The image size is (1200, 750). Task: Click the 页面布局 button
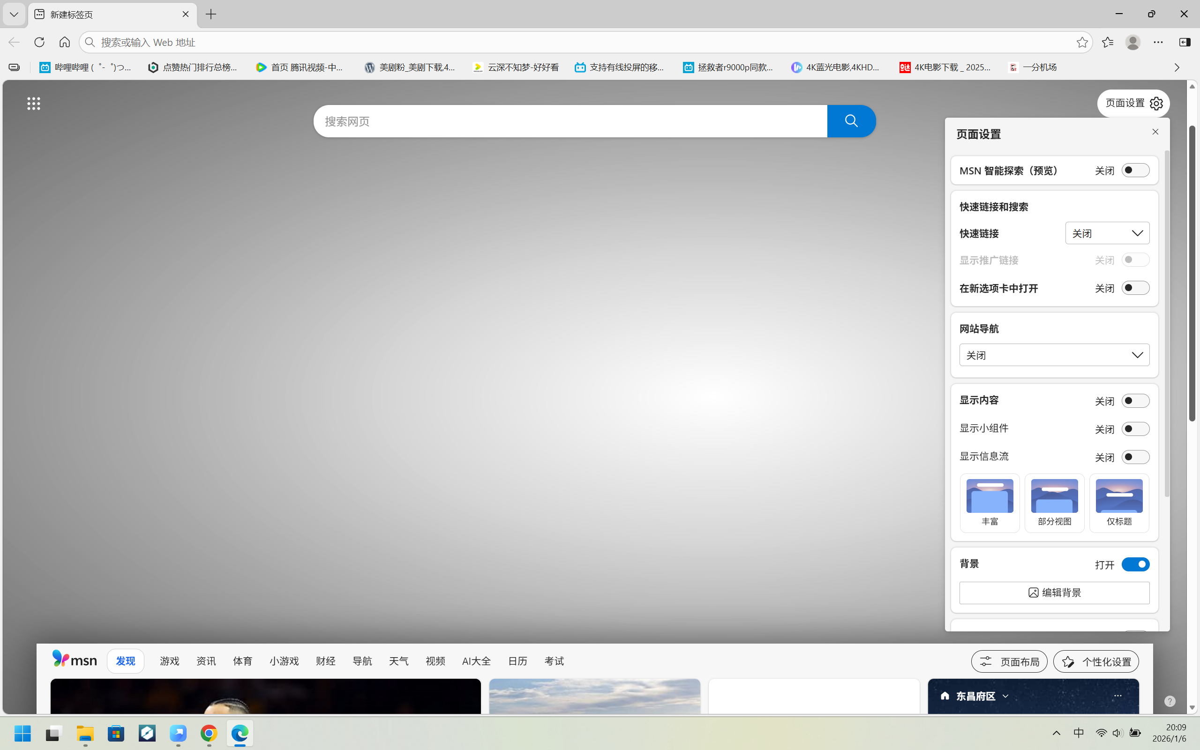1009,662
